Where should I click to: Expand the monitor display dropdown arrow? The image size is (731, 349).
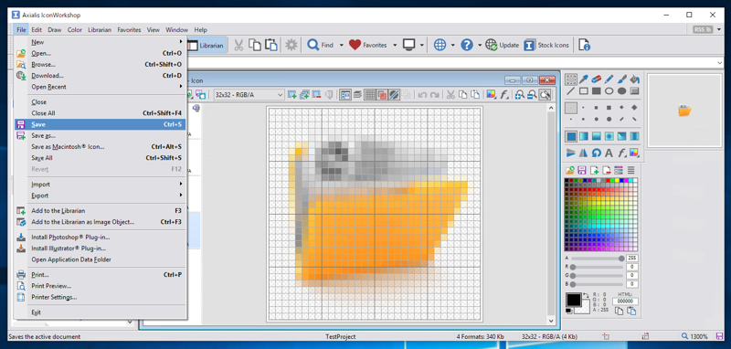point(422,45)
